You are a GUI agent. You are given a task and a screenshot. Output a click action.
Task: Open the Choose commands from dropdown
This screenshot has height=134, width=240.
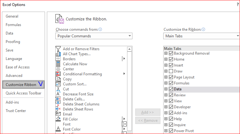(94, 36)
